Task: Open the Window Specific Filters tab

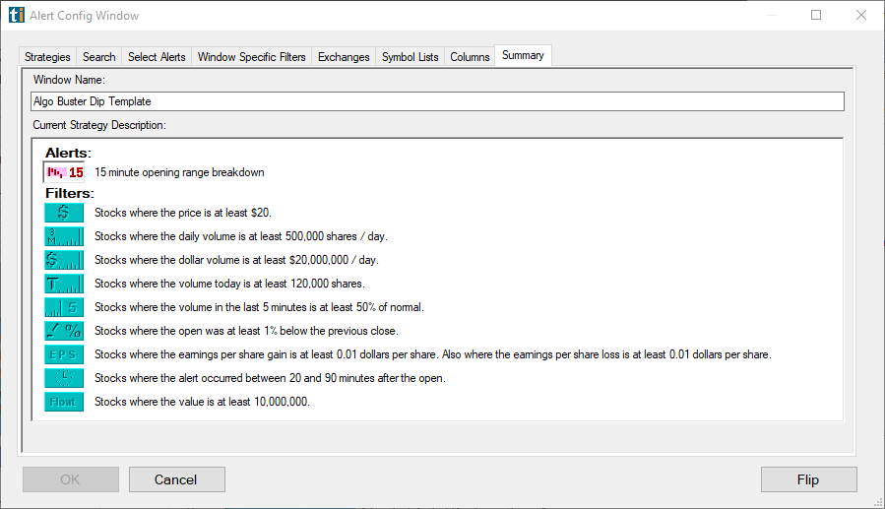Action: click(x=251, y=57)
